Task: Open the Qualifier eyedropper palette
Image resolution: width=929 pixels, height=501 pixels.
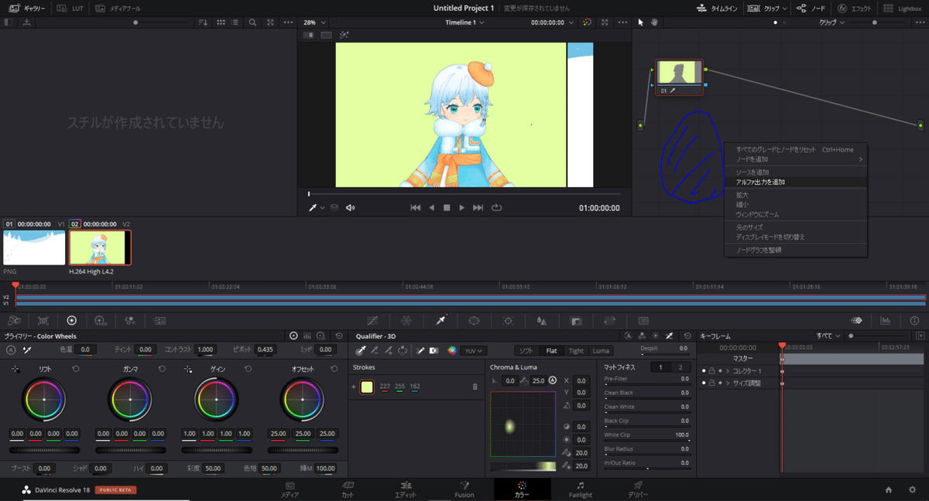Action: [x=441, y=320]
